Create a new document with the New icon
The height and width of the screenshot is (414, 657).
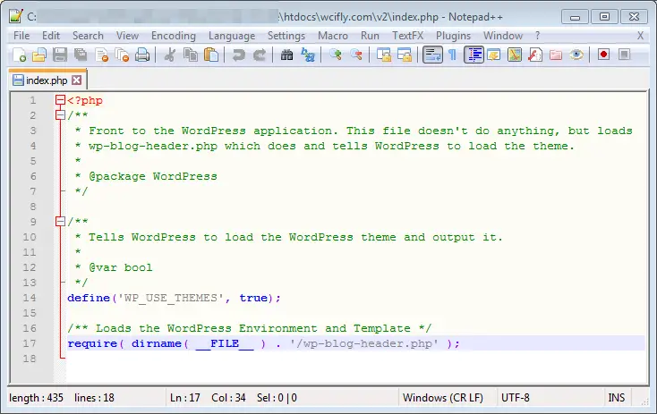20,55
